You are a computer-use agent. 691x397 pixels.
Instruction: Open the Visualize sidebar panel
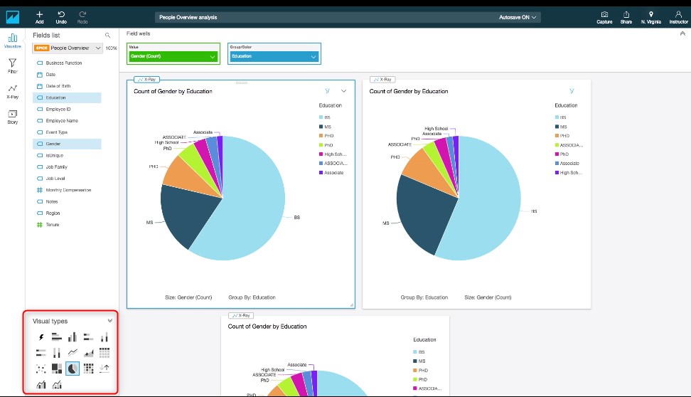coord(12,41)
